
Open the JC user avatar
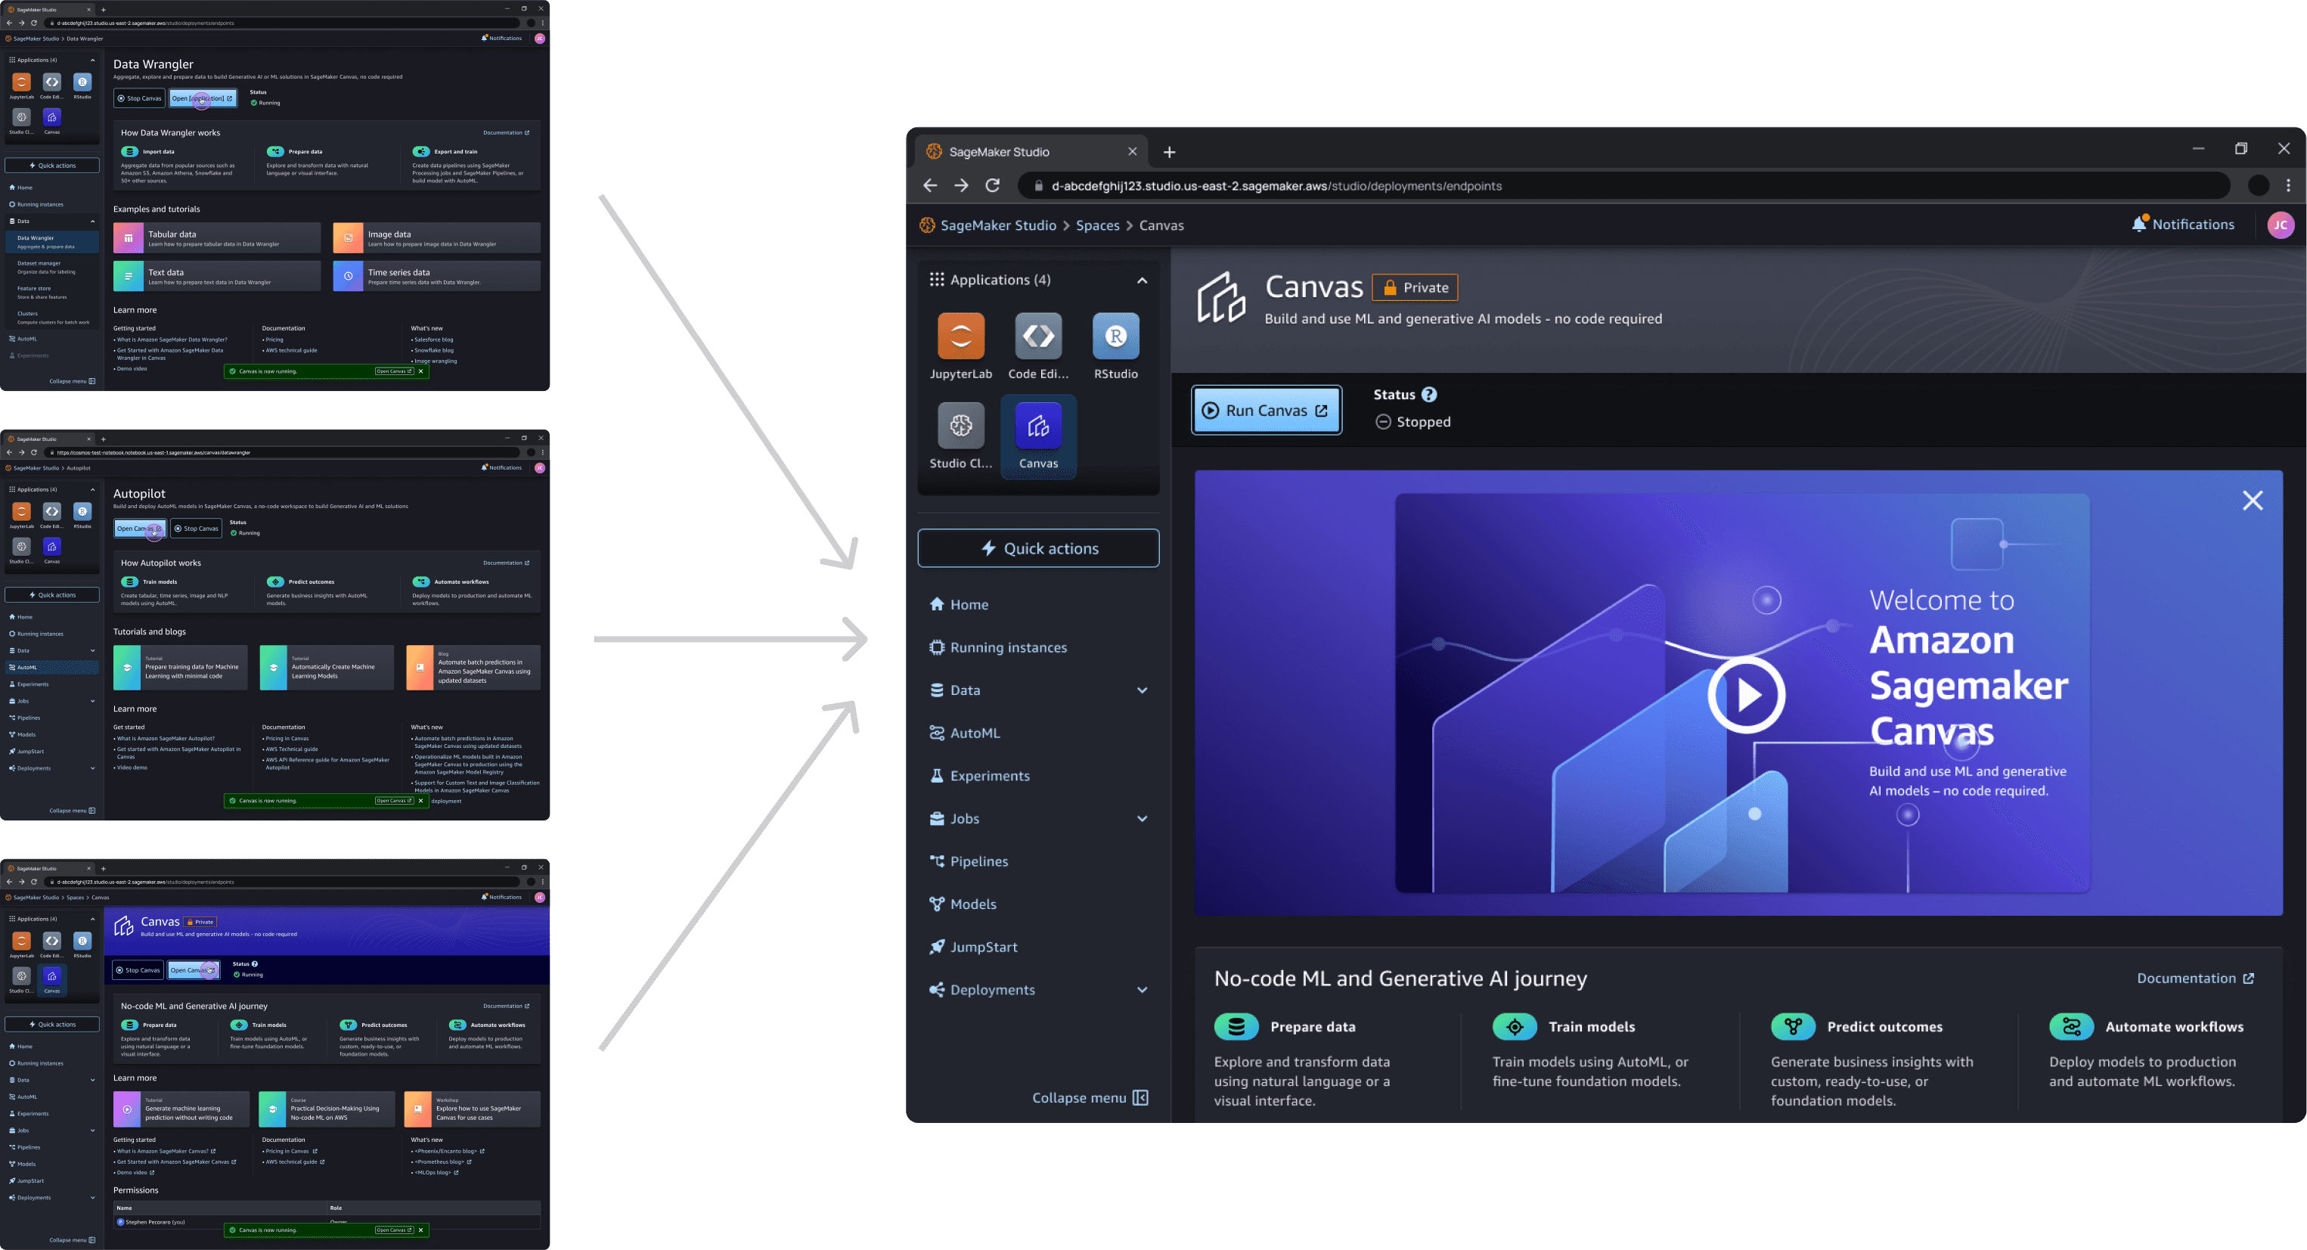pos(2280,225)
